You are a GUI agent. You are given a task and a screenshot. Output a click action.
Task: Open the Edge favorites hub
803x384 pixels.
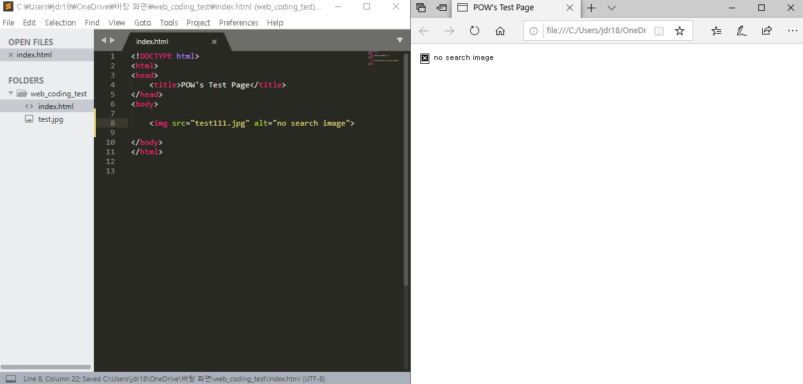point(717,31)
